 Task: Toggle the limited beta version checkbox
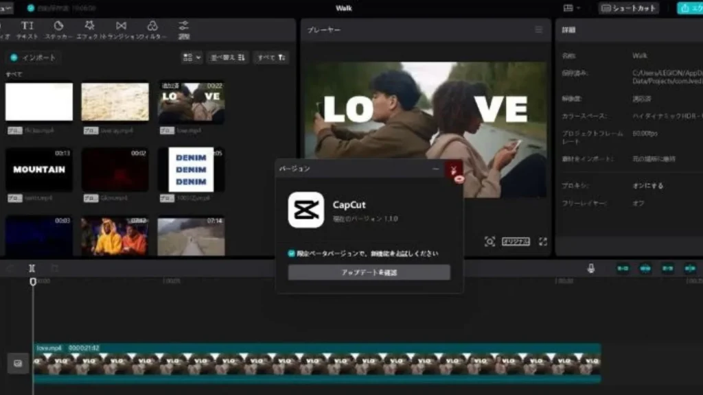[x=292, y=253]
